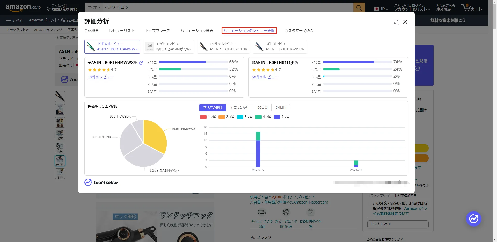Image resolution: width=497 pixels, height=242 pixels.
Task: Click the 2023-02 stacked bar
Action: tap(258, 150)
